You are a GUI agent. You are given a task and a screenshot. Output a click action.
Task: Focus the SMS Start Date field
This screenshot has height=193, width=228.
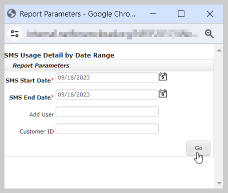tap(107, 77)
